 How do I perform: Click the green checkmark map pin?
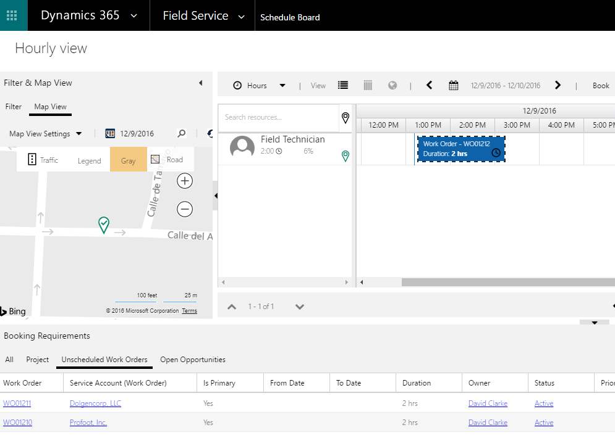click(x=104, y=225)
